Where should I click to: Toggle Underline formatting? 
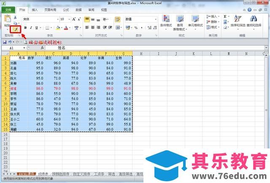(37, 27)
